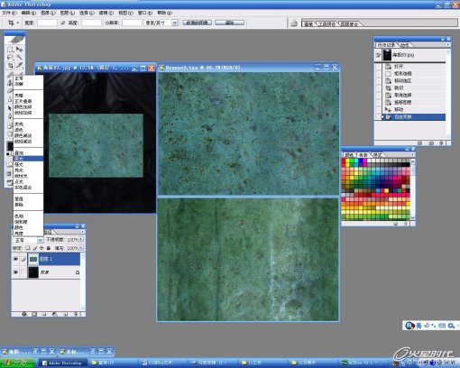
Task: Open the 不透明度 opacity slider arrow
Action: click(81, 239)
